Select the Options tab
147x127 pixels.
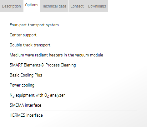(x=32, y=6)
